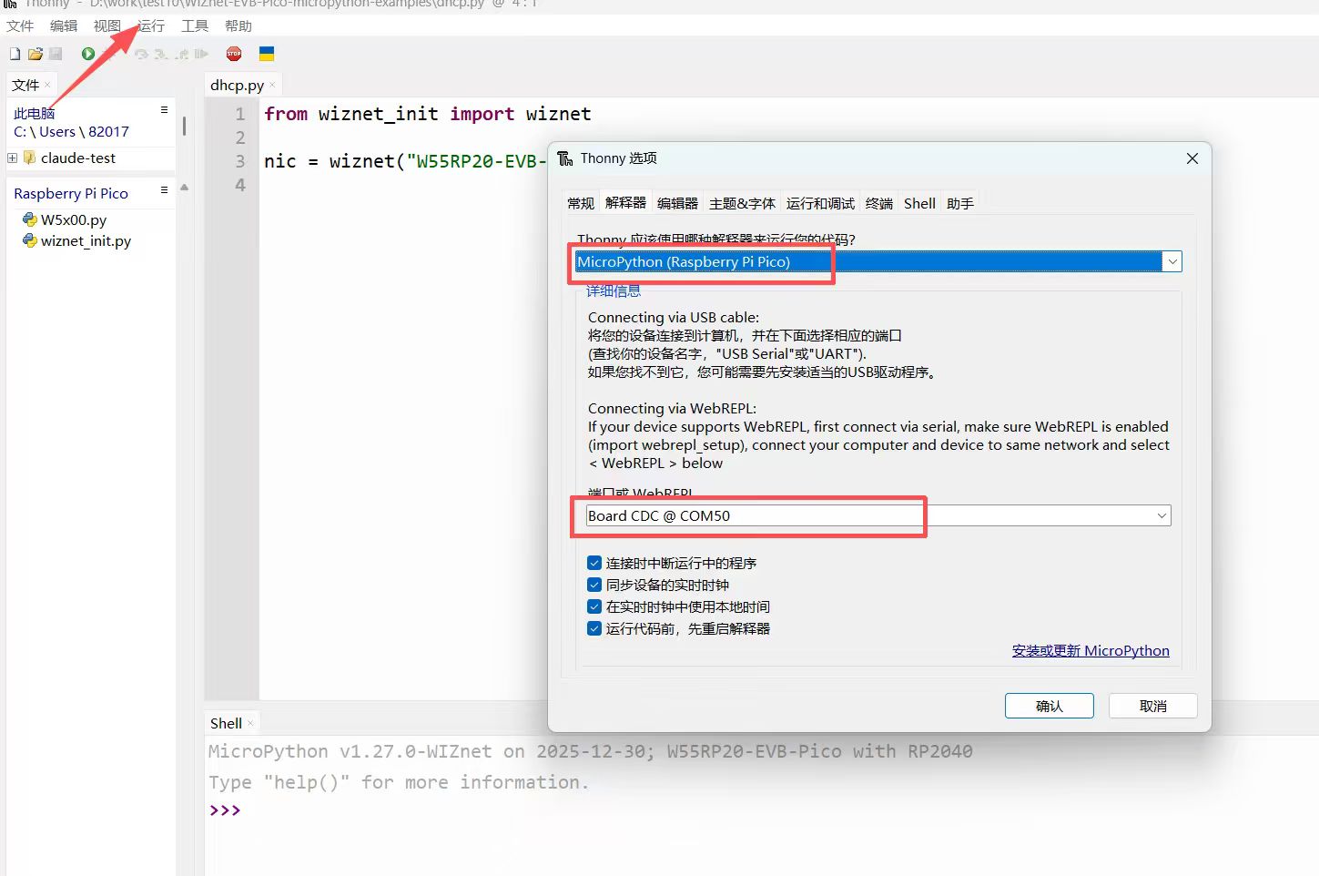Close the Thonny 选项 dialog with X
Viewport: 1319px width, 876px height.
pos(1192,158)
